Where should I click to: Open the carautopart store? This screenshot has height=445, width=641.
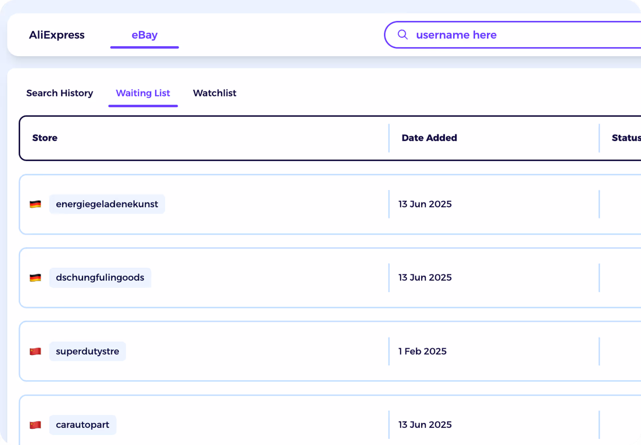tap(83, 425)
